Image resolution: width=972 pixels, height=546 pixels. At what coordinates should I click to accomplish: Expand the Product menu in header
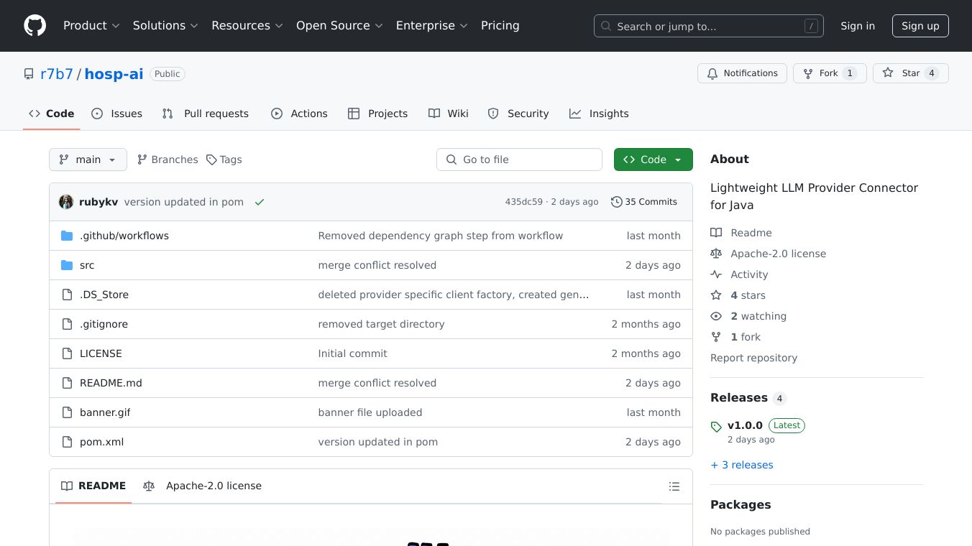click(x=91, y=26)
